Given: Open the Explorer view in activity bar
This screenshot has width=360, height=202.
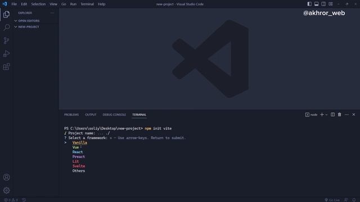Looking at the screenshot, I should click(6, 15).
